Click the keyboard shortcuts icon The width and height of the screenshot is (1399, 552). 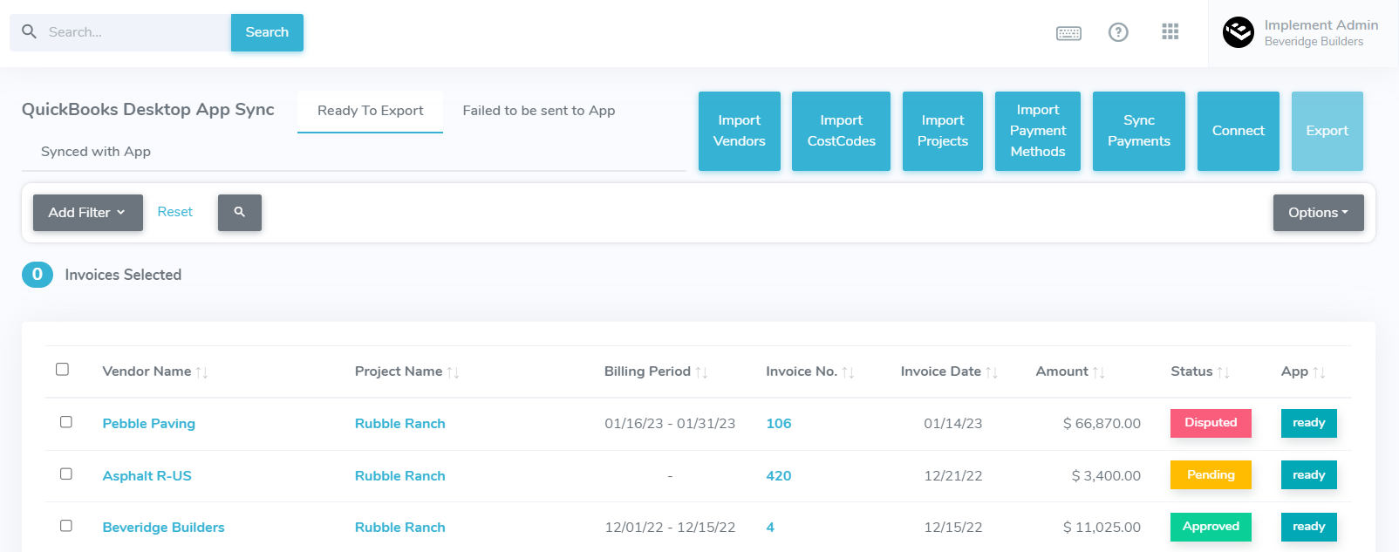coord(1068,33)
